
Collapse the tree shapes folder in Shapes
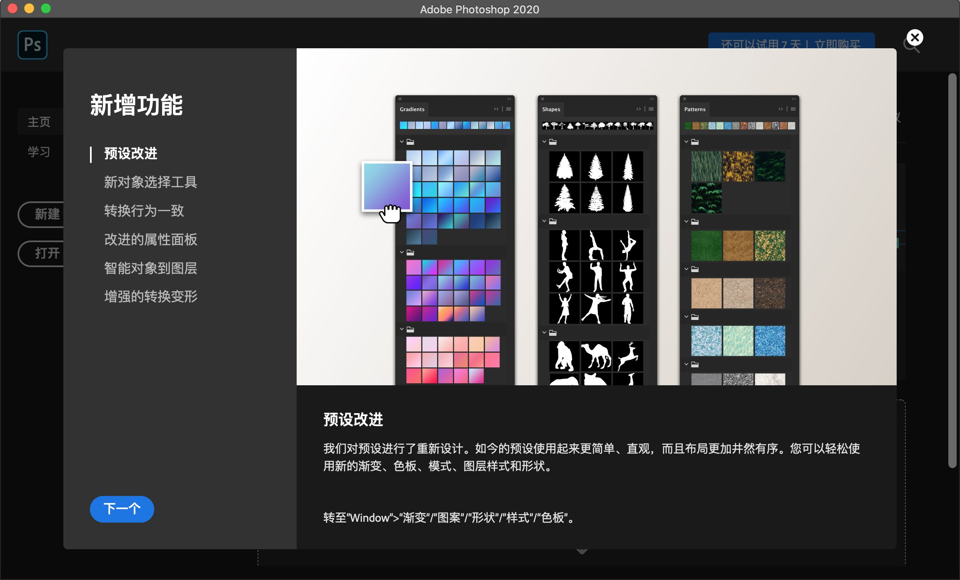544,142
